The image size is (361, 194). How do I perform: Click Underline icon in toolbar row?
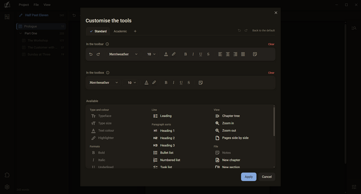click(200, 54)
